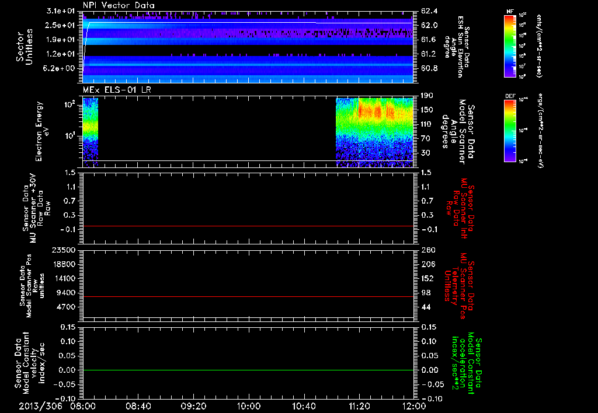Click the DEF color bar scale
The height and width of the screenshot is (413, 598).
pyautogui.click(x=510, y=131)
